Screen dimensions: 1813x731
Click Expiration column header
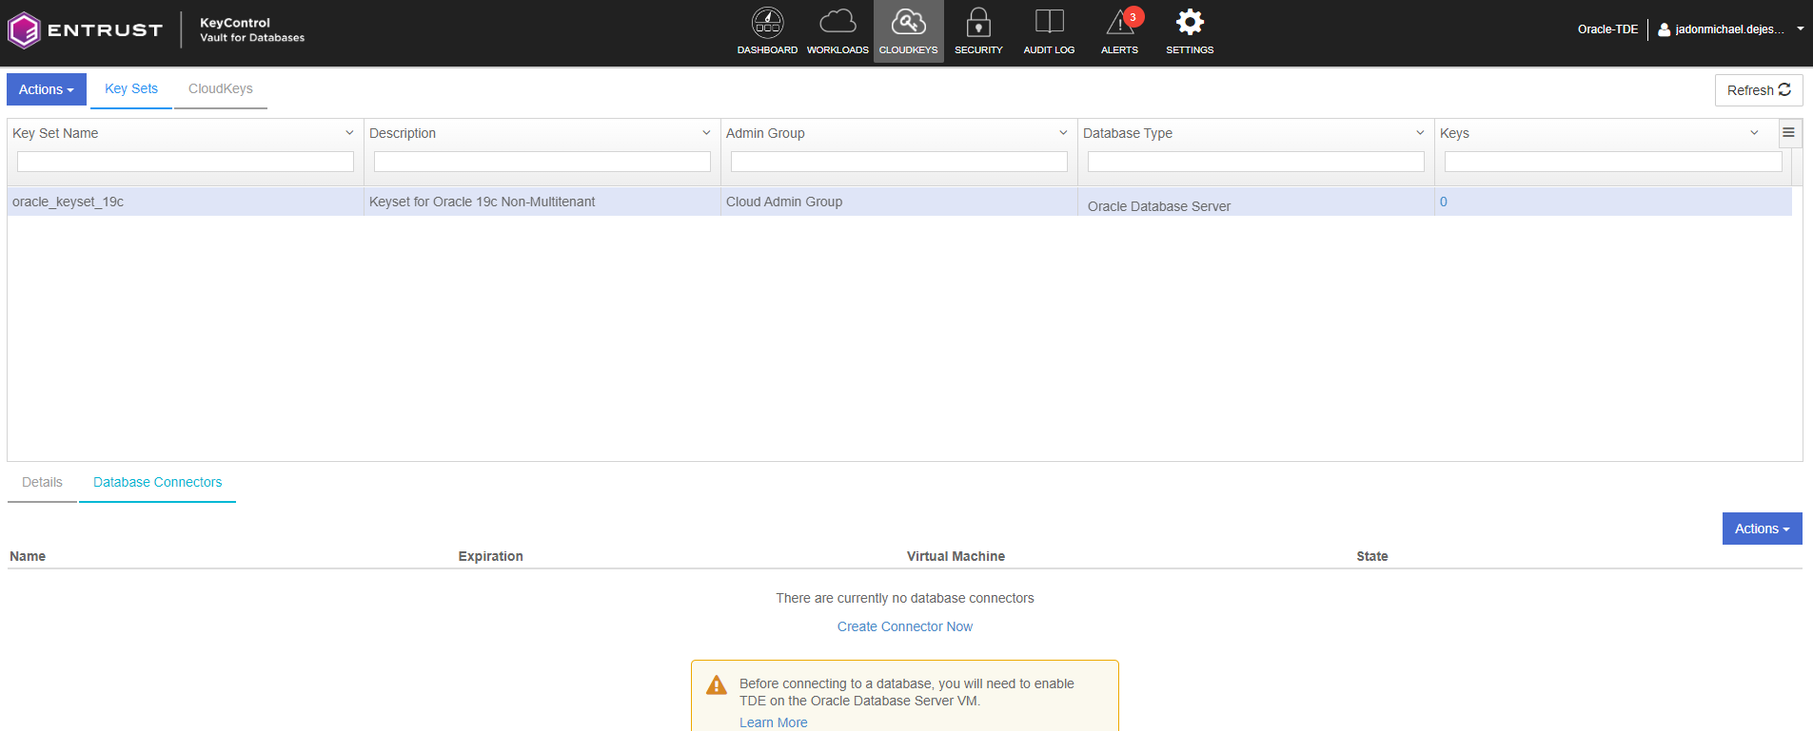click(x=490, y=556)
